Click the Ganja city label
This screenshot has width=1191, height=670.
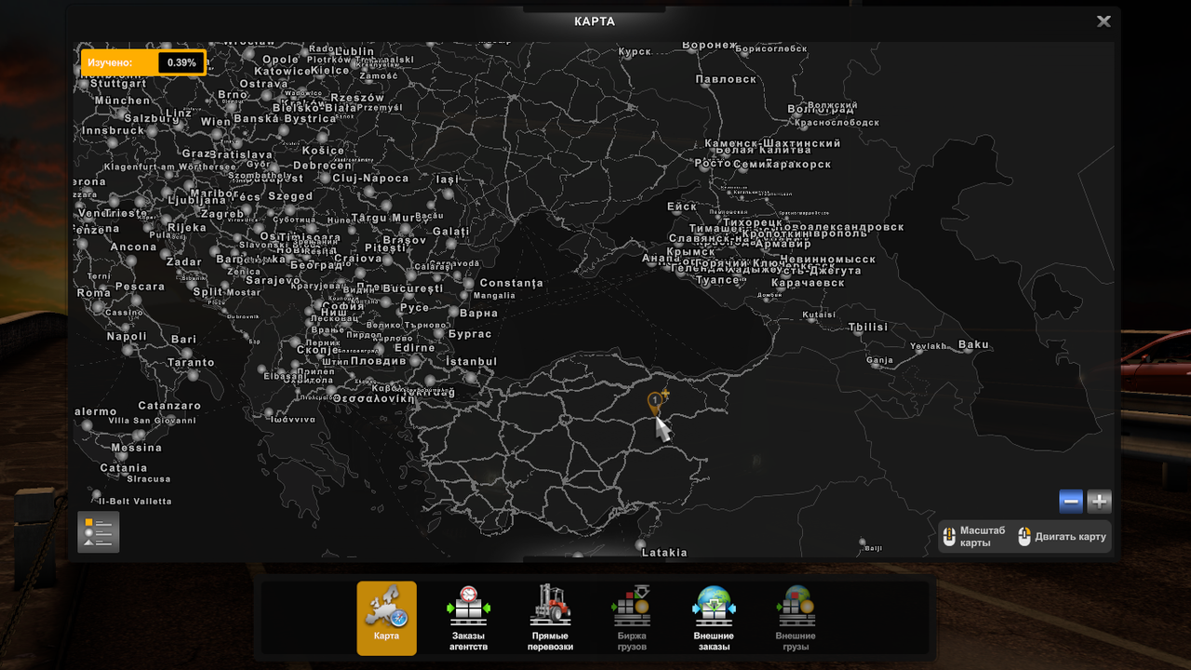point(879,360)
